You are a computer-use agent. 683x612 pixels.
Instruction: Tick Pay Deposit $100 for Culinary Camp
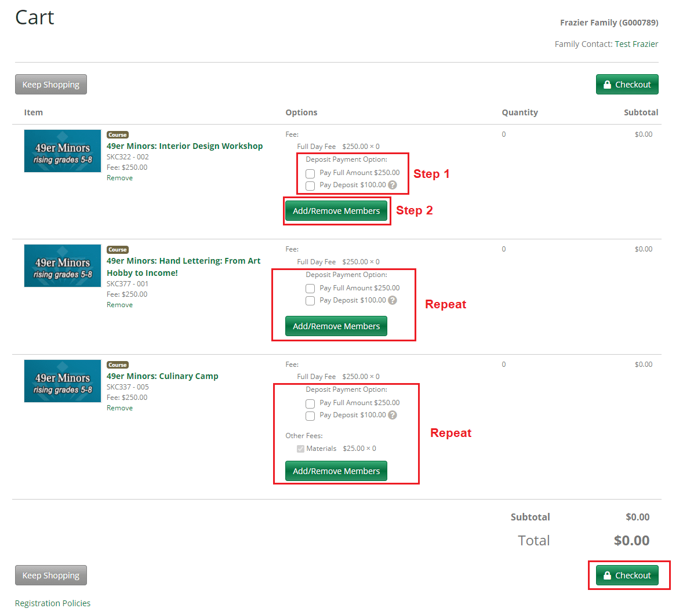310,416
